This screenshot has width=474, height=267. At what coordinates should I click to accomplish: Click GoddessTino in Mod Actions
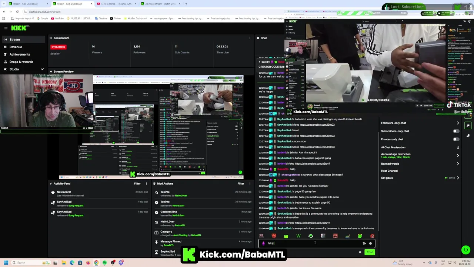pyautogui.click(x=168, y=212)
